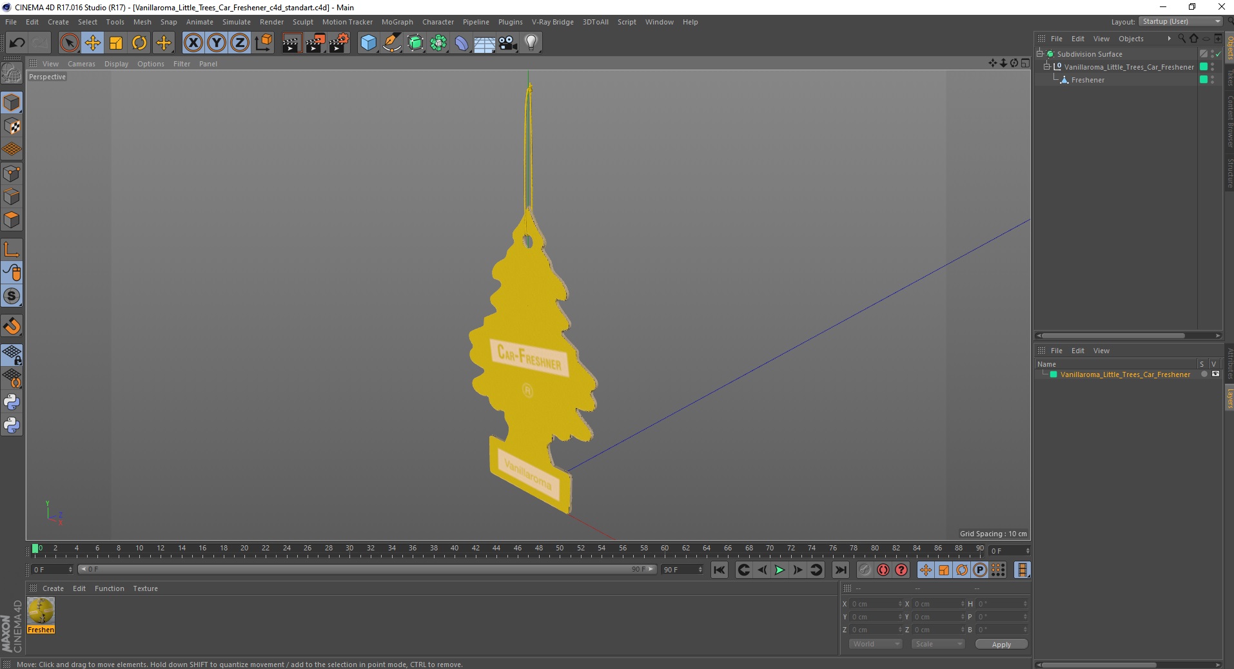Viewport: 1234px width, 669px height.
Task: Add a Subdivision Surface generator icon
Action: coord(415,43)
